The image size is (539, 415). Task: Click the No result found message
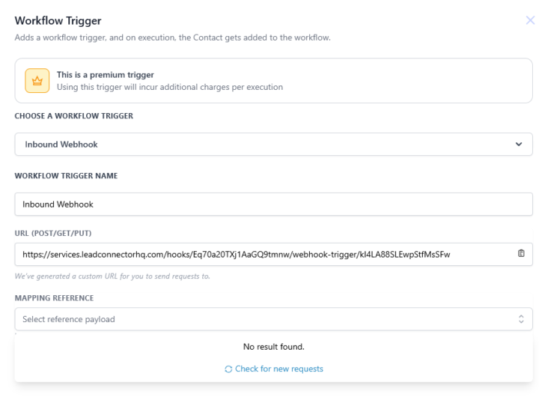(x=274, y=347)
